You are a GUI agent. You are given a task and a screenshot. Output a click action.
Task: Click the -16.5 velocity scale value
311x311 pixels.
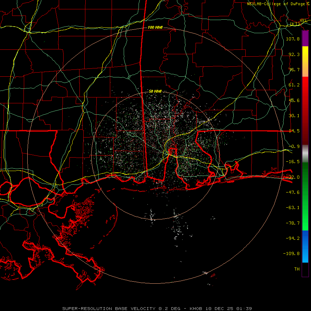click(293, 162)
